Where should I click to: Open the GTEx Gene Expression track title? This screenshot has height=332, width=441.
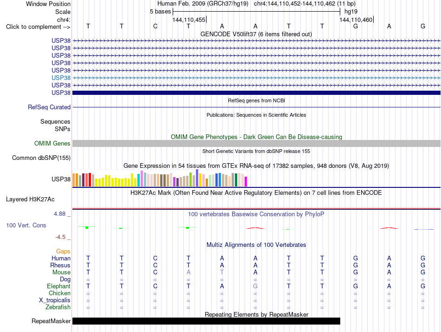(256, 166)
